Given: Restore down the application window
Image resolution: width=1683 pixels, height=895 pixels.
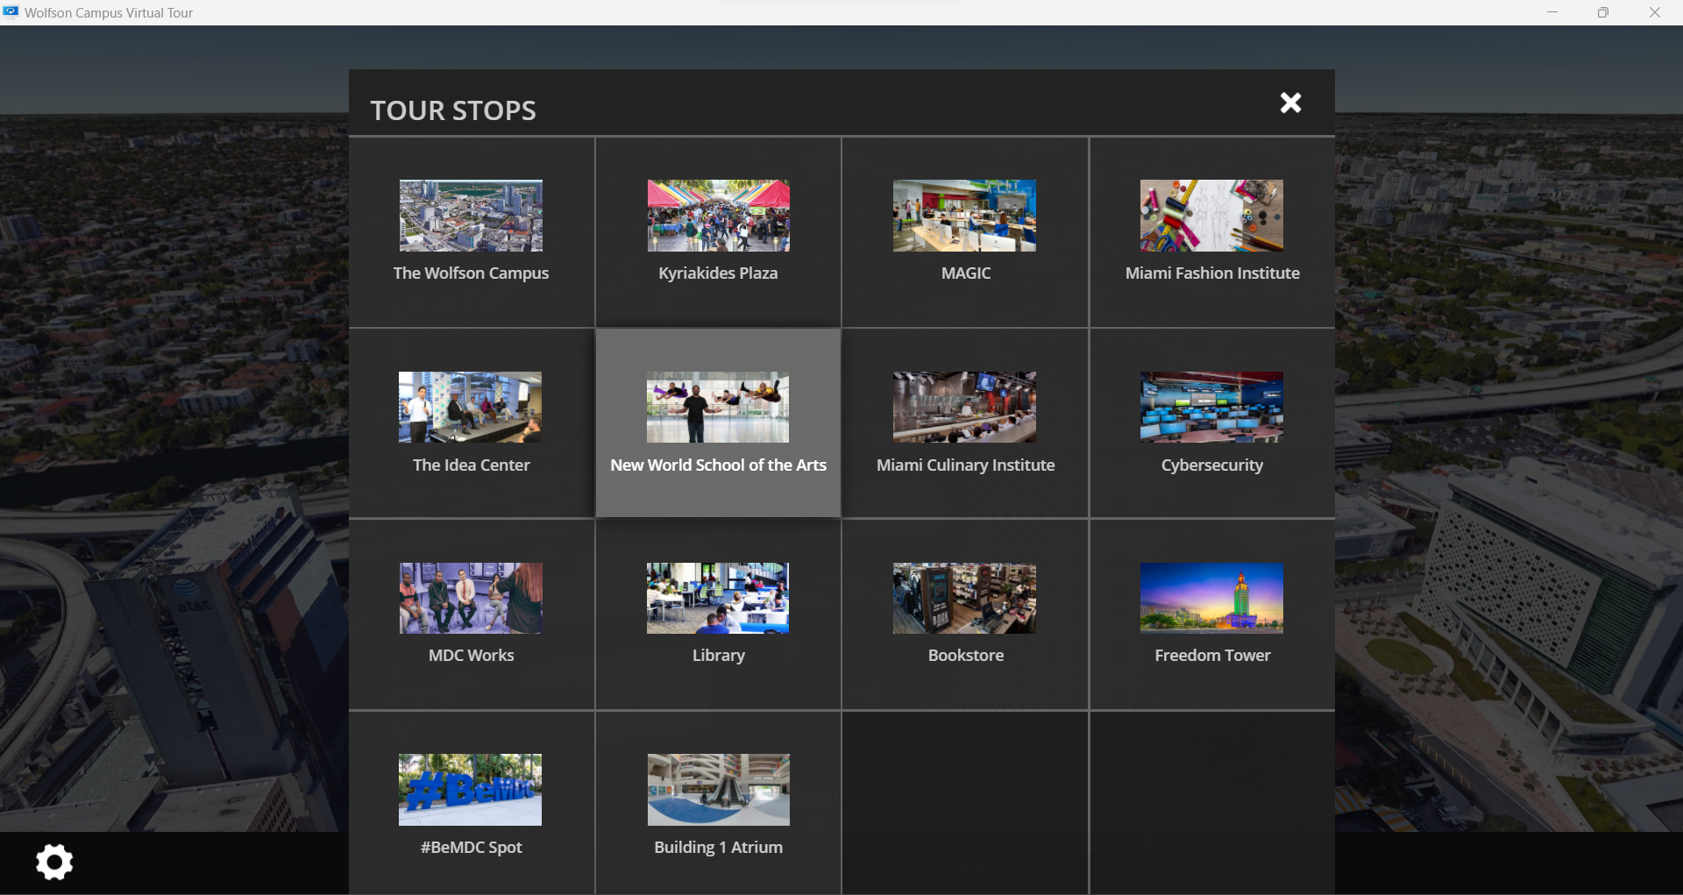Looking at the screenshot, I should [1602, 12].
